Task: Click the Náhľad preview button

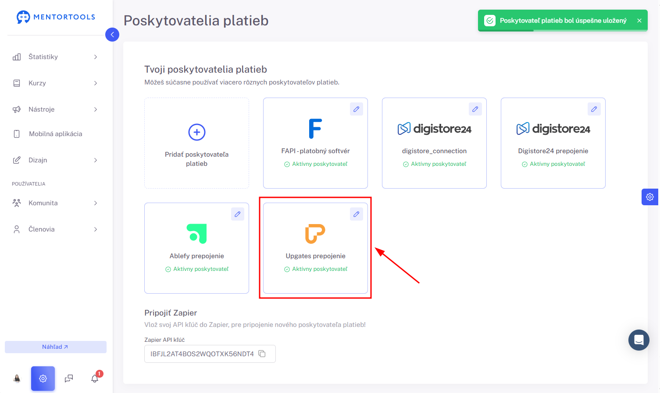Action: [56, 347]
